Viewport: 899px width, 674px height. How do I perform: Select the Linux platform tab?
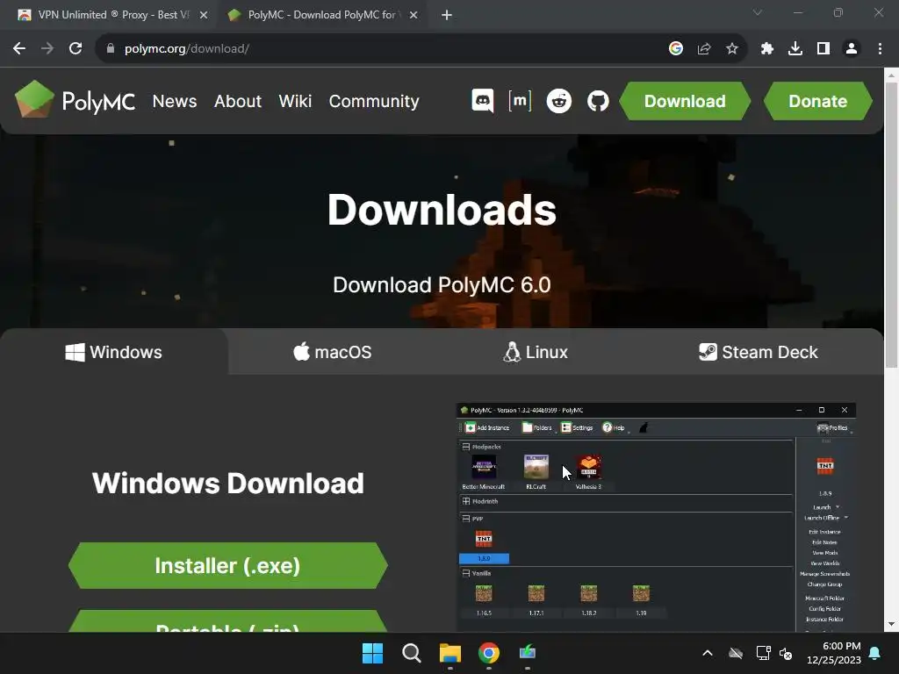click(536, 352)
